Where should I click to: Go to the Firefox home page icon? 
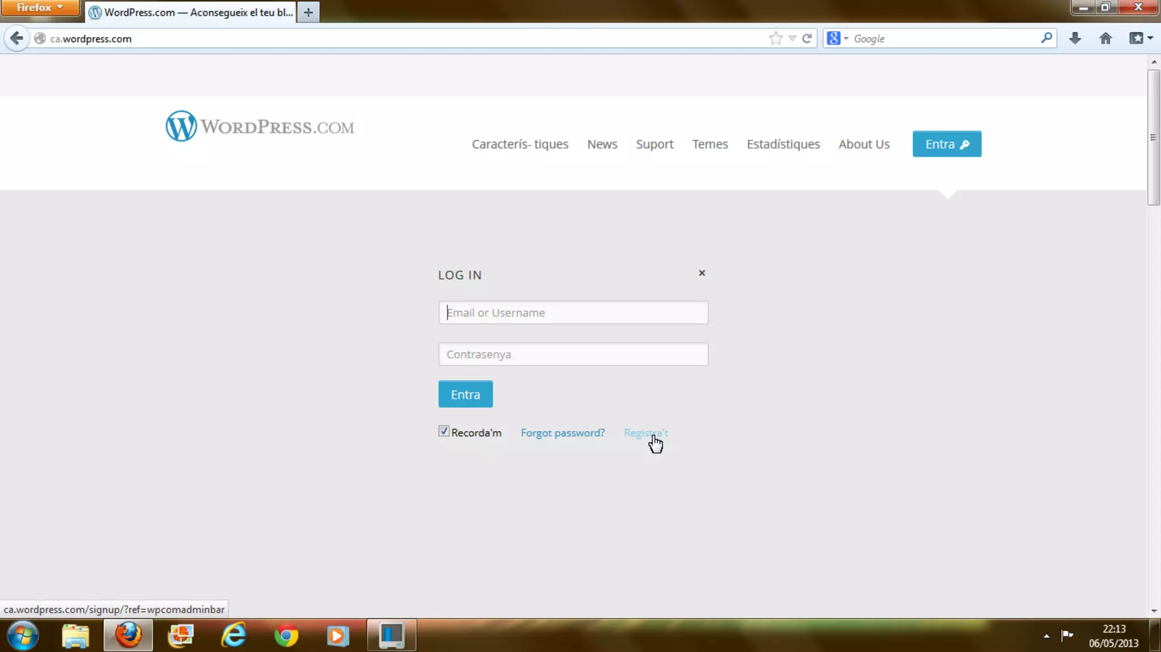(1105, 39)
